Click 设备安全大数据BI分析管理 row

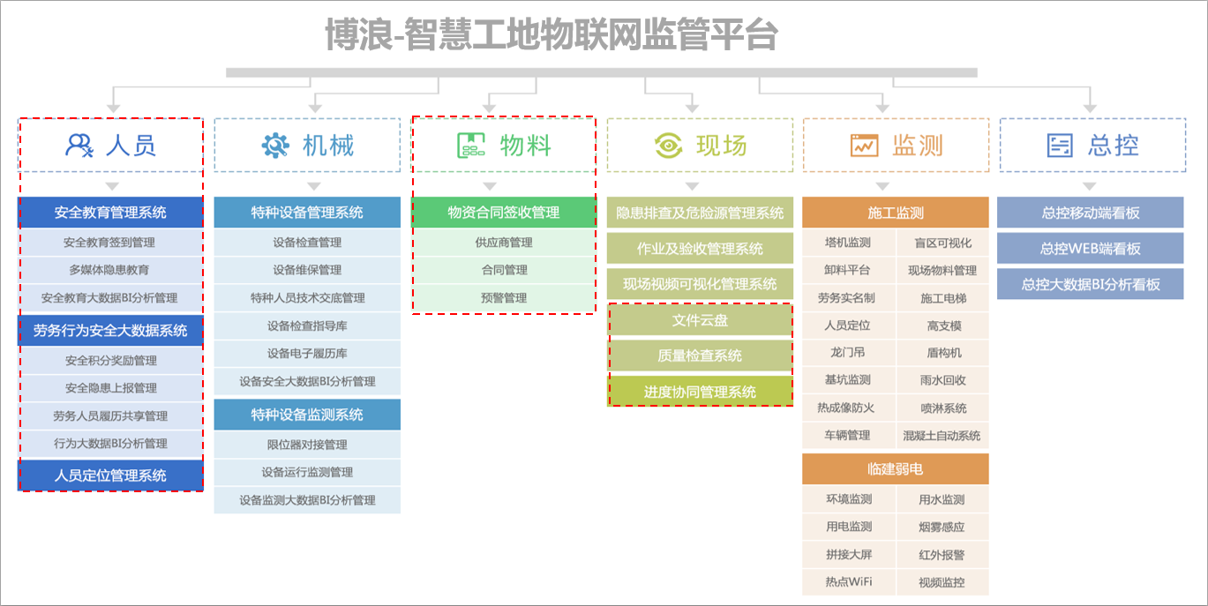(307, 381)
